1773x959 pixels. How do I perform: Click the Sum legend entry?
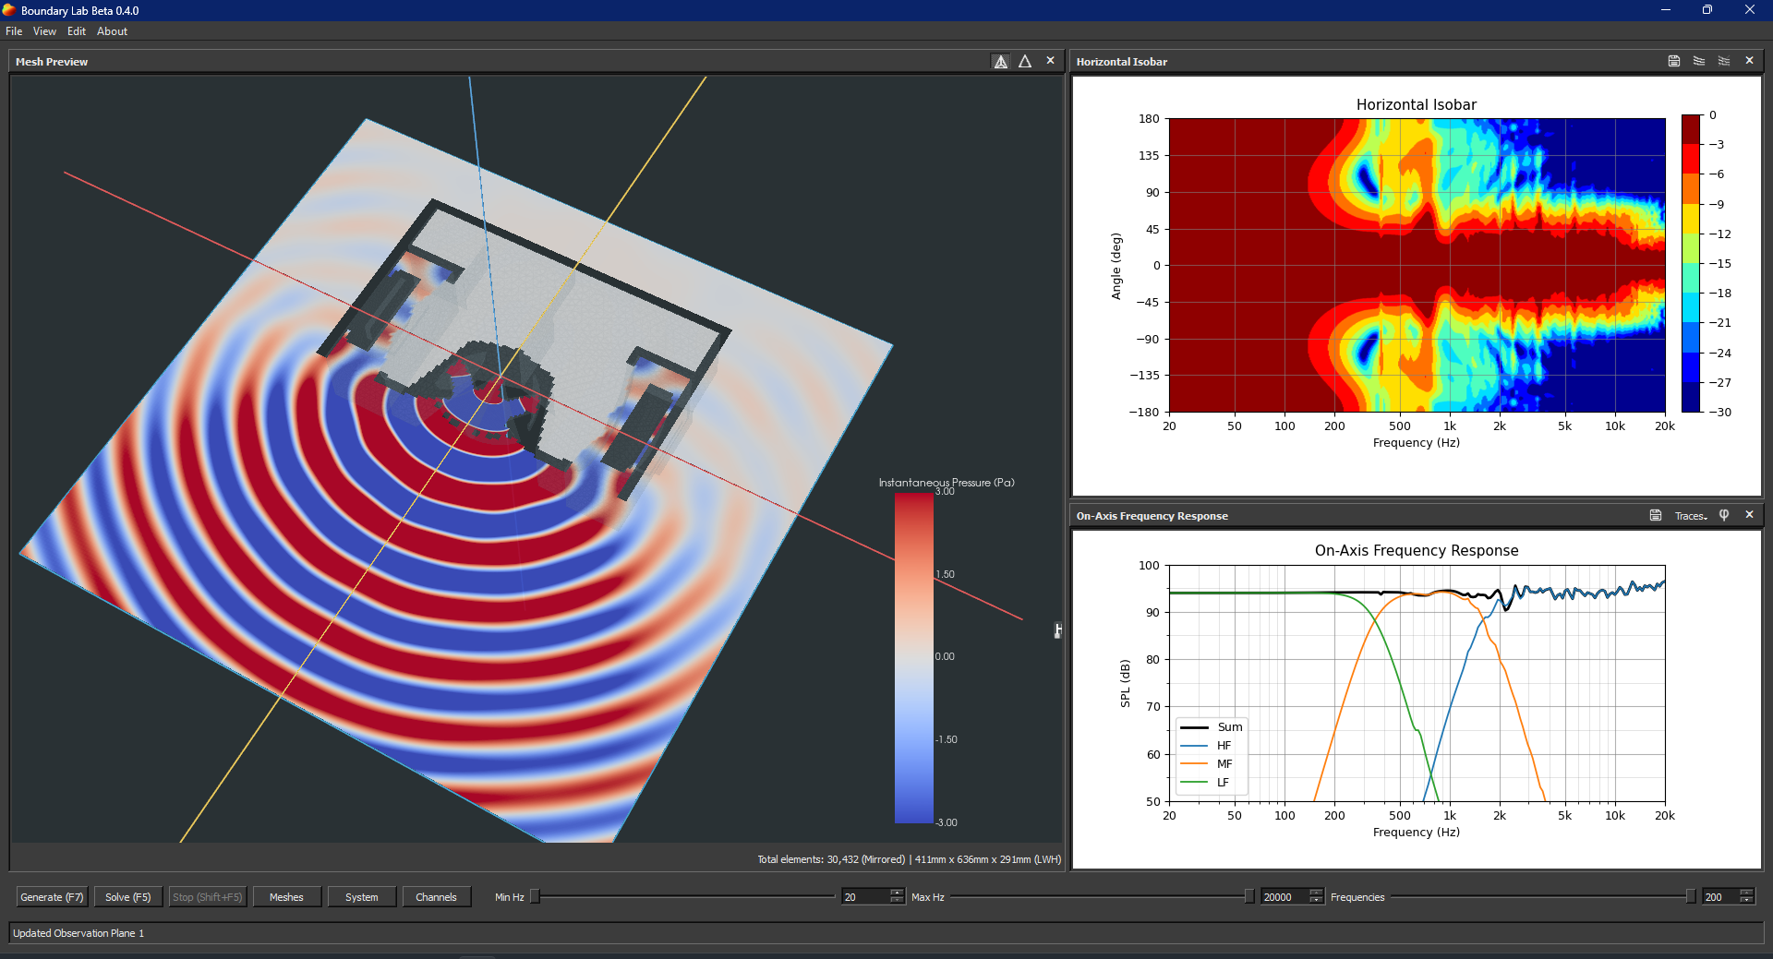(1212, 727)
